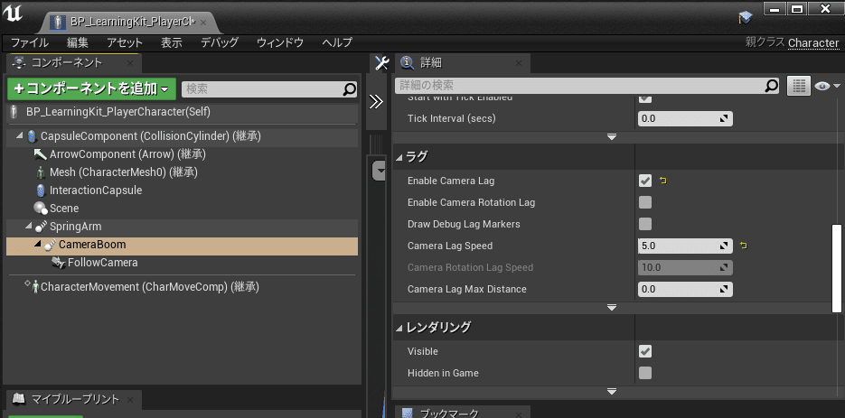The image size is (845, 418).
Task: Collapse the SpringArm tree node
Action: 28,227
